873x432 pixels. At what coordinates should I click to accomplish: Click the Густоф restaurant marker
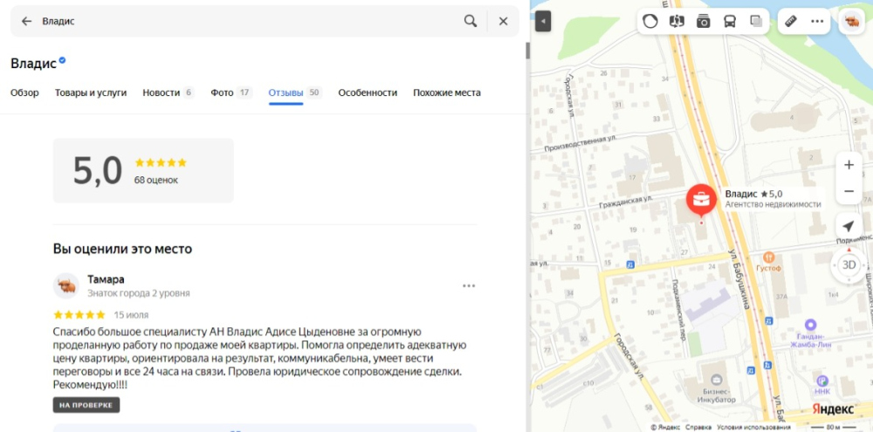pos(769,257)
